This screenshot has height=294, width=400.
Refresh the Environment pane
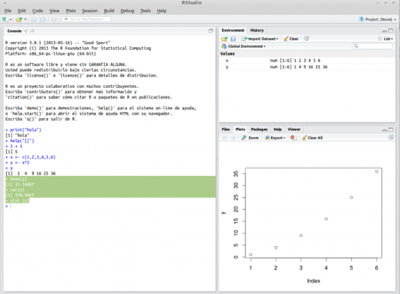307,39
